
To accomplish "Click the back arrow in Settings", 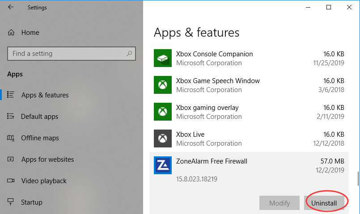I will (11, 7).
